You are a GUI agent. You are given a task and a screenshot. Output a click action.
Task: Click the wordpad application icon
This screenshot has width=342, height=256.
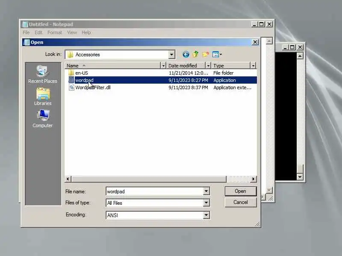pyautogui.click(x=71, y=80)
